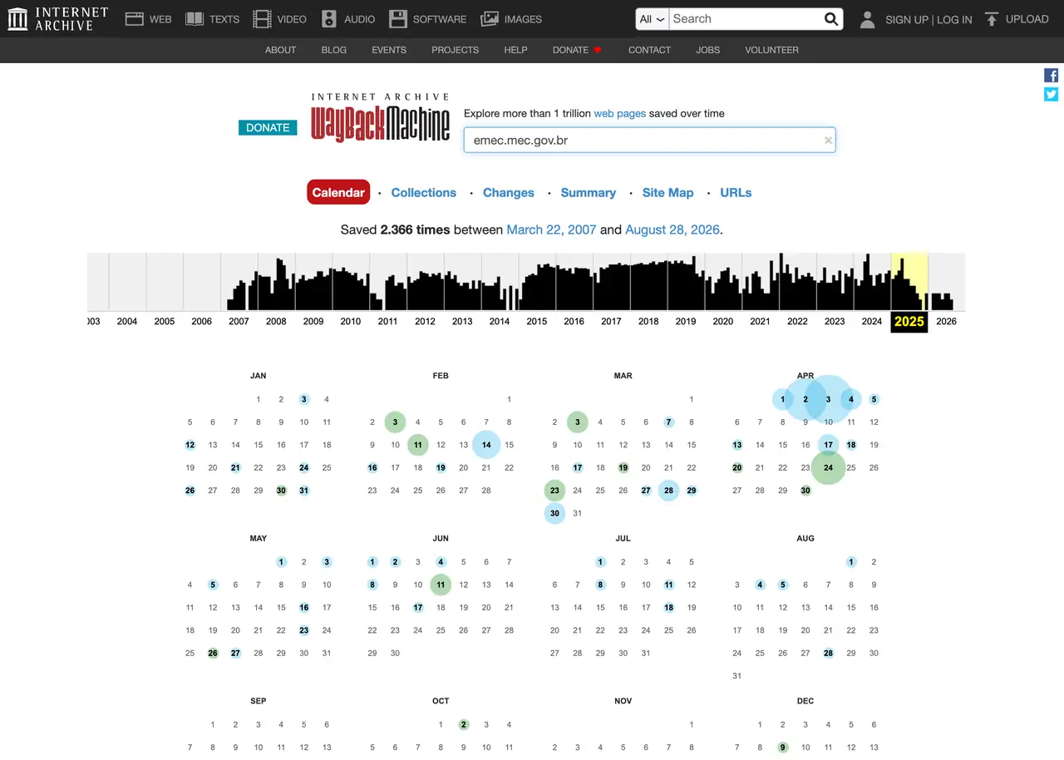This screenshot has width=1064, height=760.
Task: Select year 2015 on timeline
Action: [x=537, y=321]
